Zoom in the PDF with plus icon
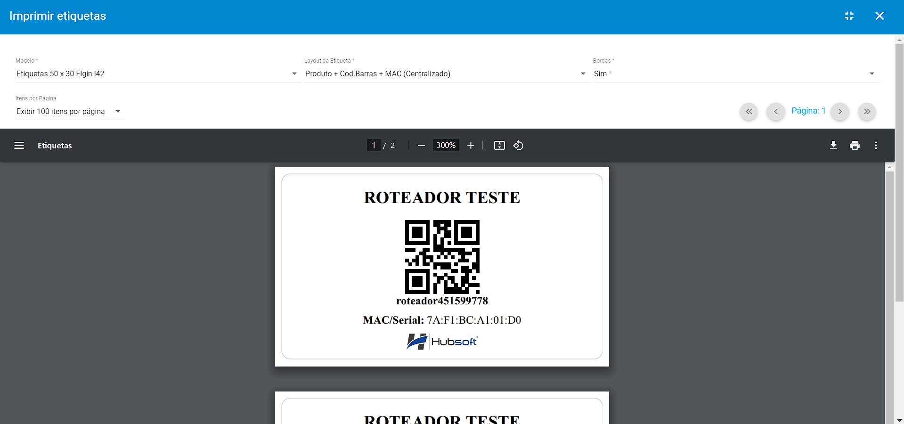 click(x=471, y=146)
